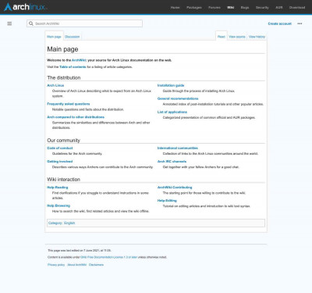Open the English category link
This screenshot has width=312, height=293.
[69, 223]
